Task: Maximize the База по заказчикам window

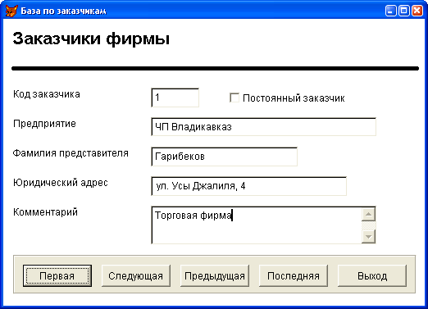Action: click(x=404, y=11)
